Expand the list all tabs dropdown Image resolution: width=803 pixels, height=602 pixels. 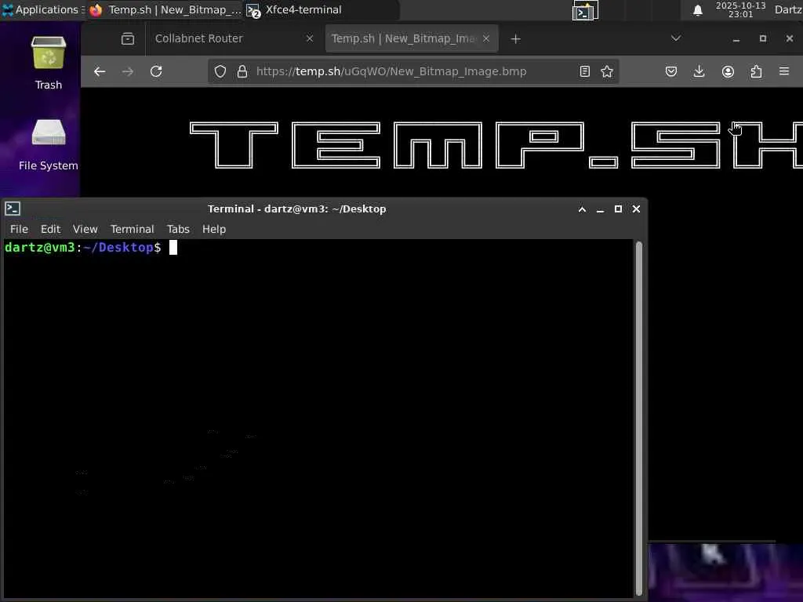(x=675, y=38)
